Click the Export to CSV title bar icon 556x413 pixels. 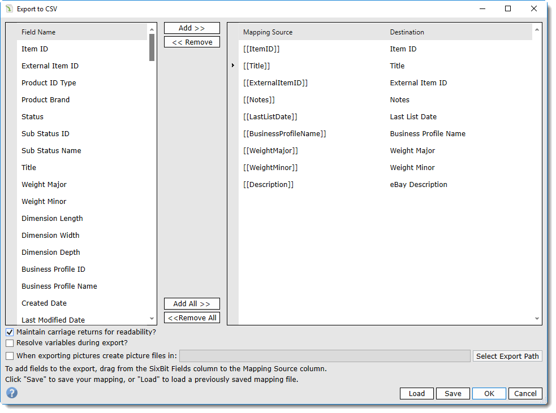[10, 9]
